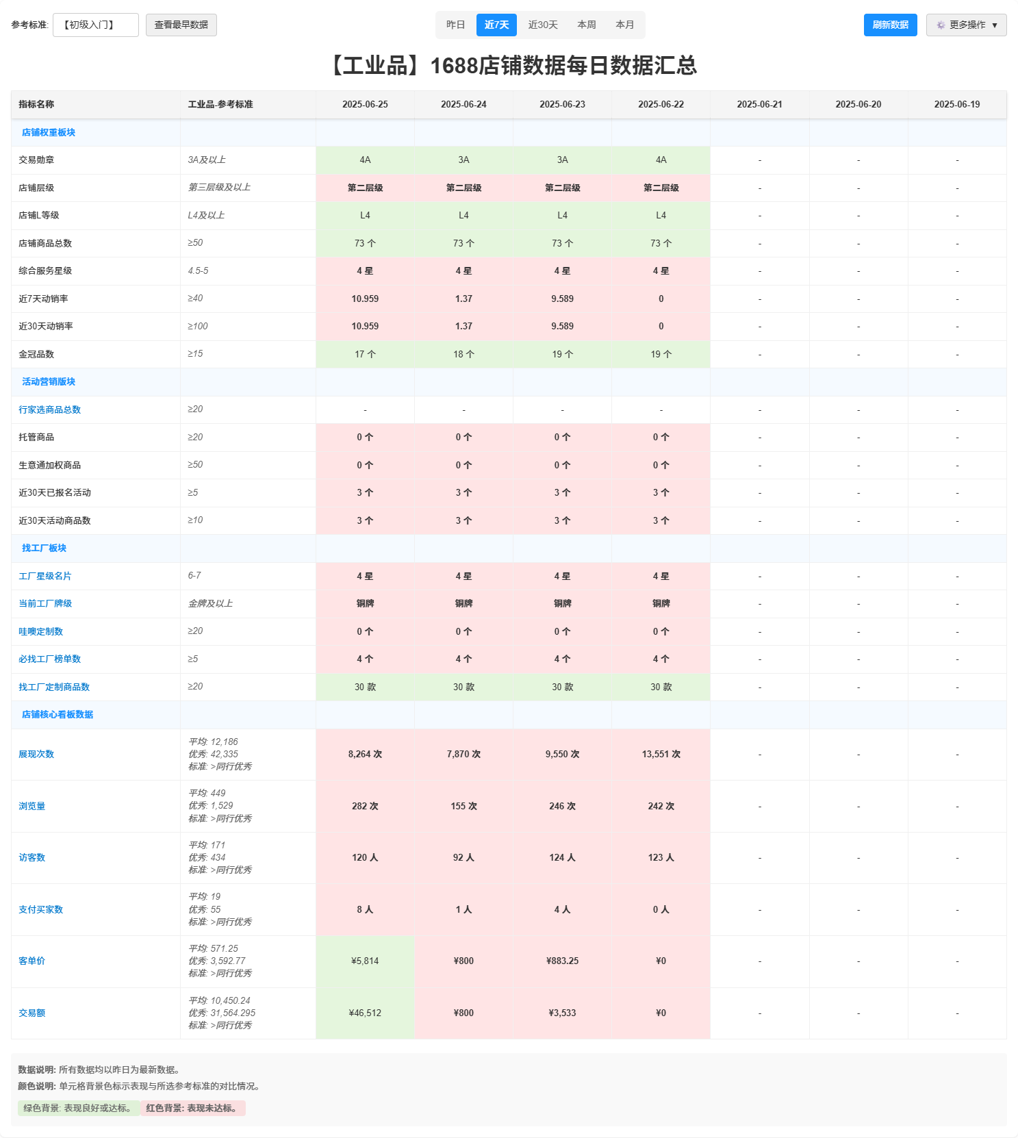The height and width of the screenshot is (1138, 1018).
Task: Click the 找工厂板块 section heading
Action: pos(44,548)
